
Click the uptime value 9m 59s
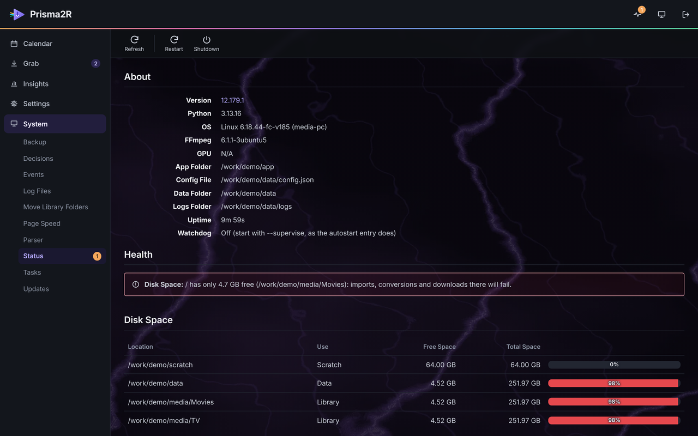[x=233, y=220]
